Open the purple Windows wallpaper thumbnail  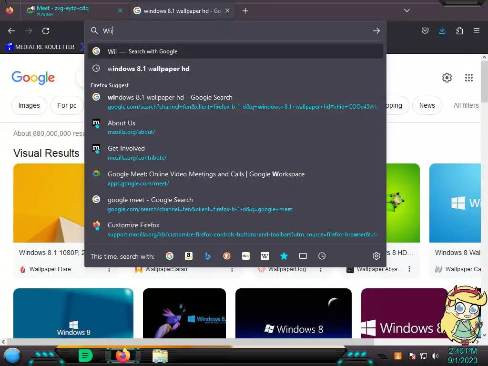pos(404,313)
